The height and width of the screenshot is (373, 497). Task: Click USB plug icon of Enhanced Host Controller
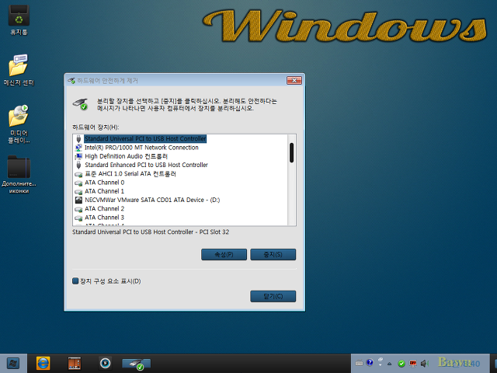pyautogui.click(x=78, y=165)
